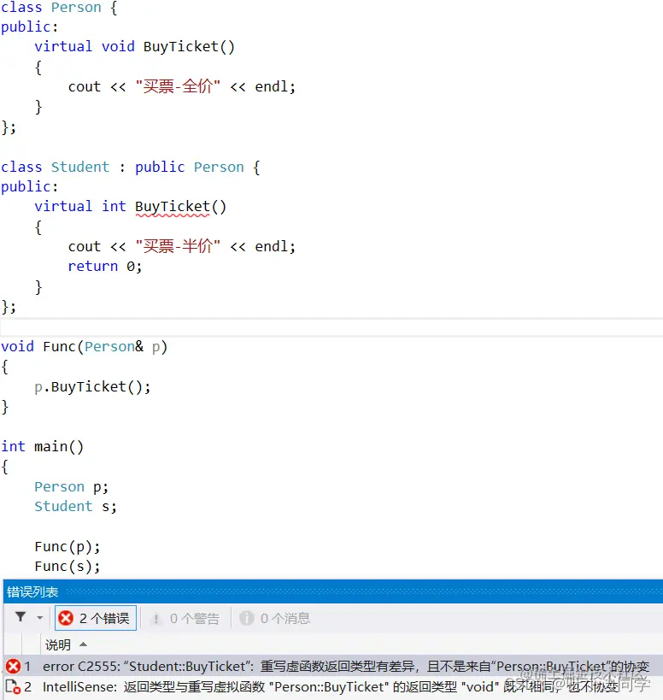Click the warning triangle icon

point(155,619)
